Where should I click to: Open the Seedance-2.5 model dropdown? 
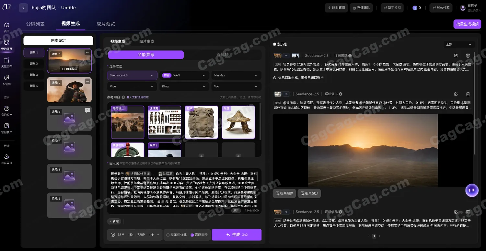(x=132, y=75)
